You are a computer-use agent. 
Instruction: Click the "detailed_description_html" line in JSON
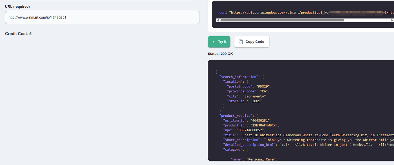(308, 145)
